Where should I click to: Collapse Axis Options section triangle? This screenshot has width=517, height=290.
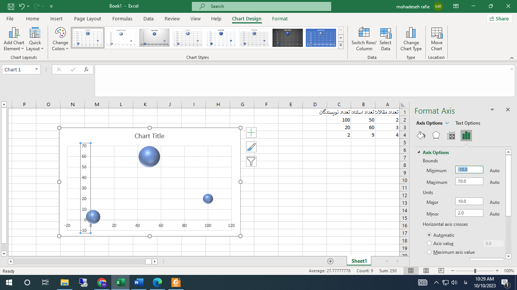tap(419, 152)
